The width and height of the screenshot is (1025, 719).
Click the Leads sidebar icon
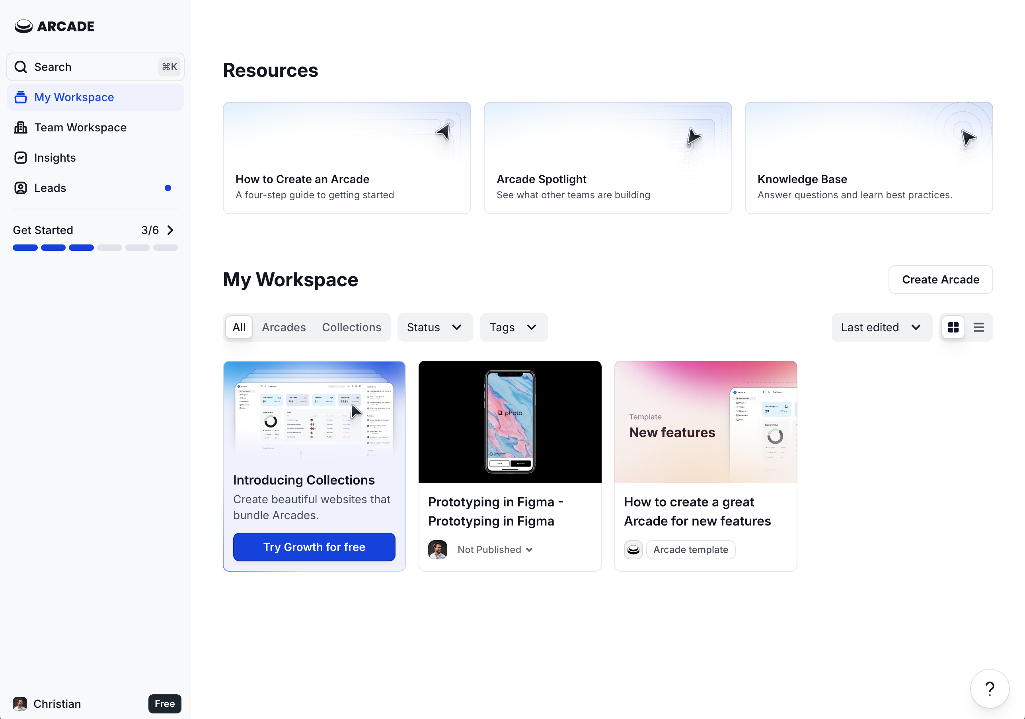click(21, 187)
